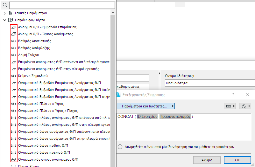The height and width of the screenshot is (167, 255).
Task: Open the units ruler dropdown button
Action: point(230,106)
